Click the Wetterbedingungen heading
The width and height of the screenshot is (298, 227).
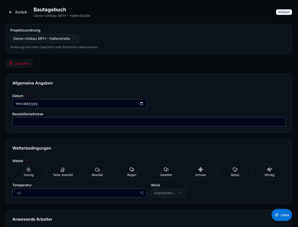tap(32, 148)
